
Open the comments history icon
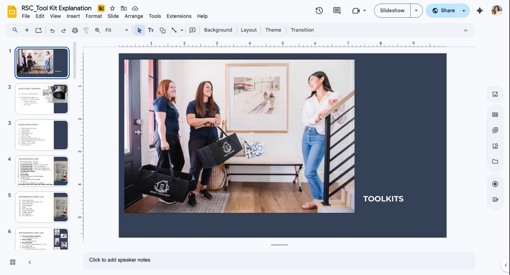(337, 11)
